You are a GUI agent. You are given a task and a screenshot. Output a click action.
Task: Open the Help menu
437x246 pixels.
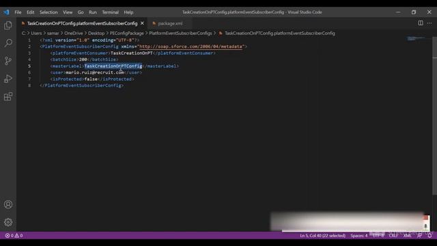(128, 12)
